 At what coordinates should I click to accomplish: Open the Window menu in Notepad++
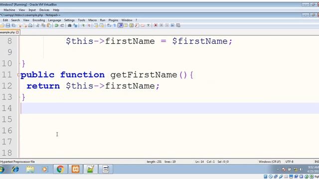pyautogui.click(x=127, y=20)
